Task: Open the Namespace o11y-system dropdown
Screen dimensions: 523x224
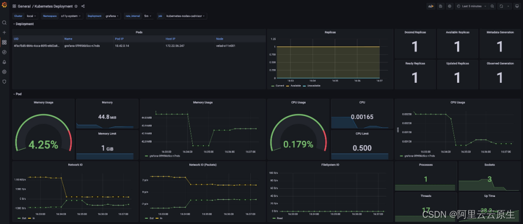Action: tap(71, 15)
